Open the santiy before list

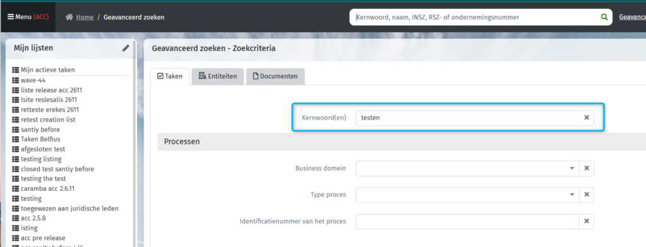pos(40,129)
